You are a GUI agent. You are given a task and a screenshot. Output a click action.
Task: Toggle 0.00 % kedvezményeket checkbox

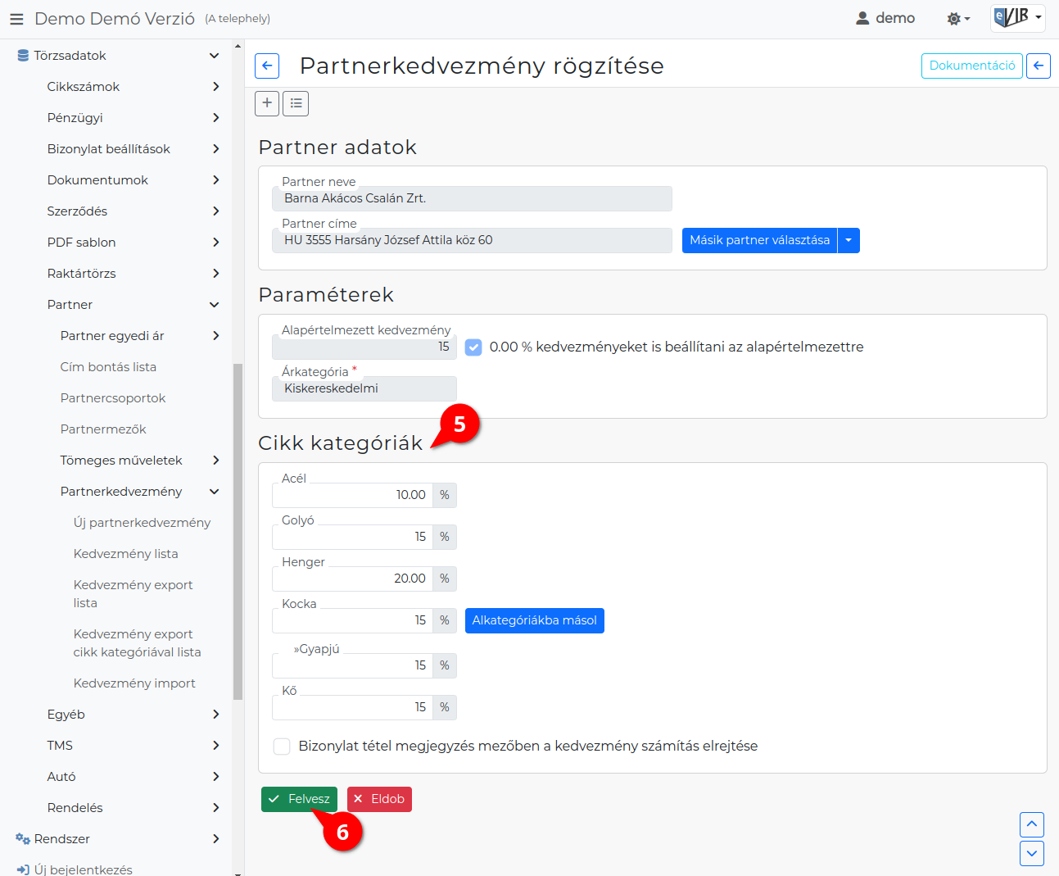pyautogui.click(x=473, y=347)
